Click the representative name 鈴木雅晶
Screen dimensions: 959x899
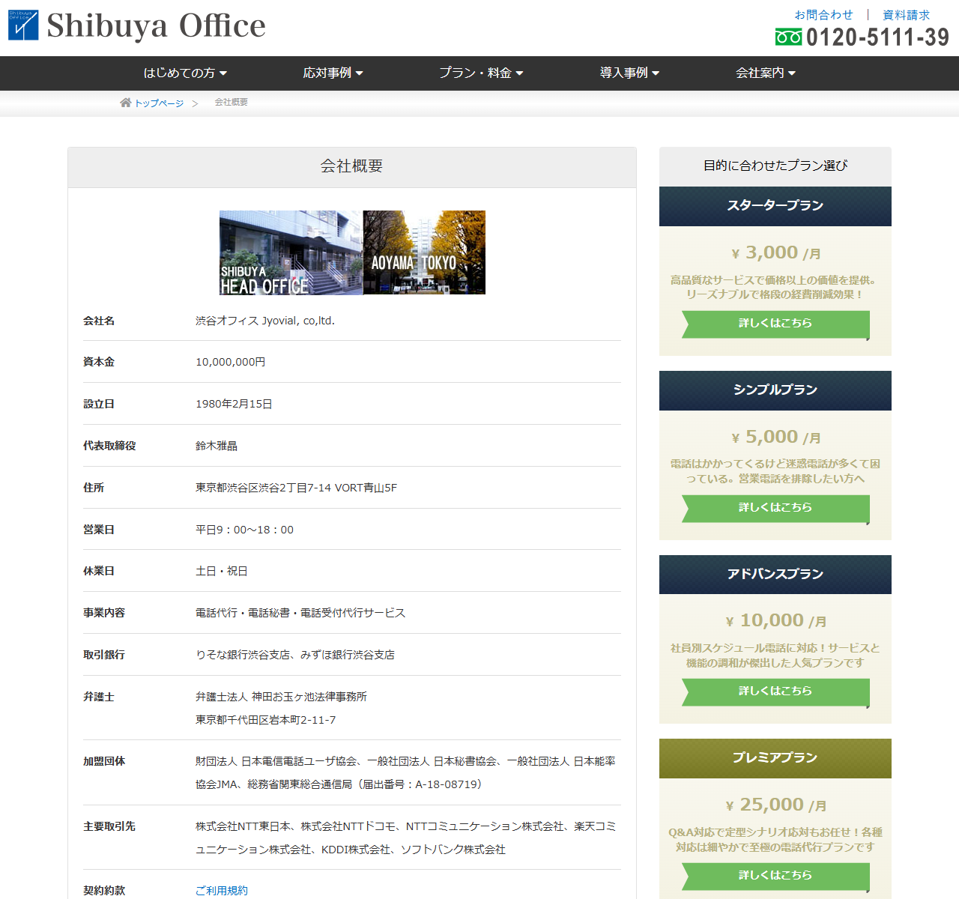pyautogui.click(x=217, y=446)
